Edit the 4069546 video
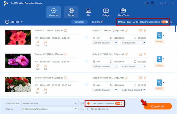Viewport: 177px width, 114px height. 37,91
